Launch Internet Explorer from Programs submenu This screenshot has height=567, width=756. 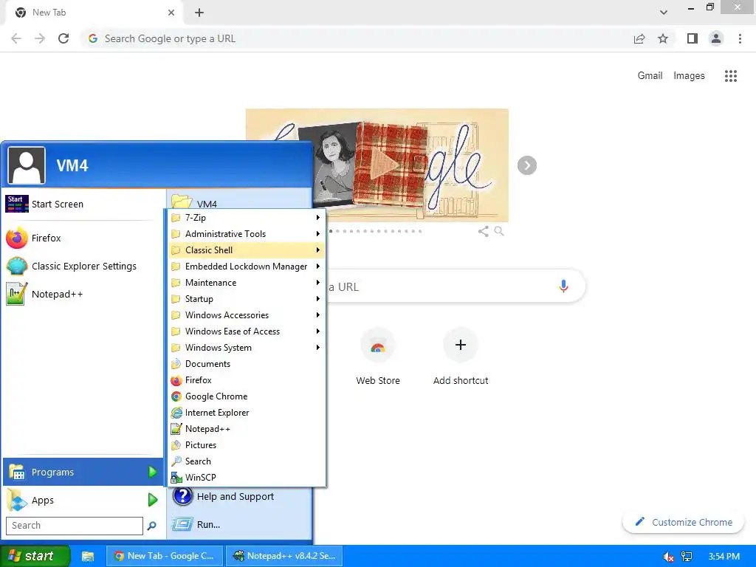click(247, 413)
